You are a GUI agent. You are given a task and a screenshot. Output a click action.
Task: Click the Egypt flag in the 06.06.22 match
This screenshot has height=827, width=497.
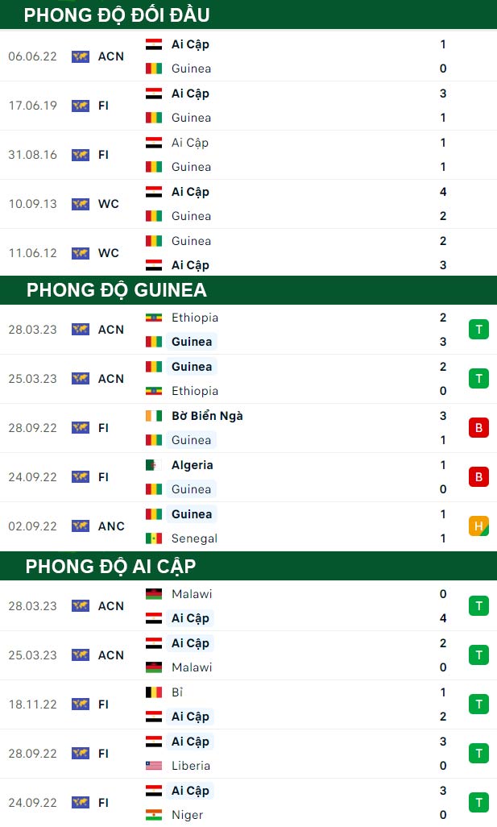154,44
